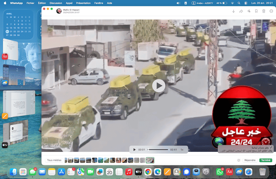
Task: Seek using the video progress slider
Action: [x=158, y=150]
